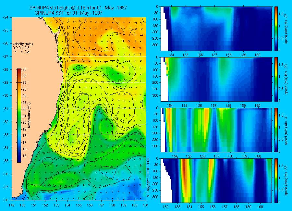Open the lat=-31 speed cross-section panel
The height and width of the screenshot is (211, 292).
pos(216,130)
